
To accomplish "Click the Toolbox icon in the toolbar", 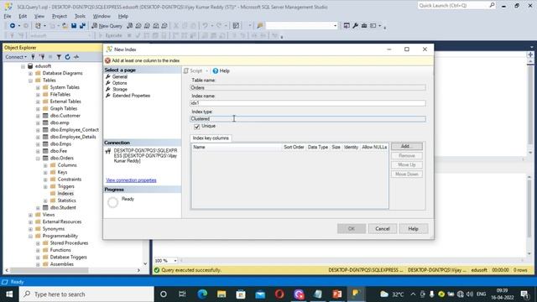I will pos(364,26).
